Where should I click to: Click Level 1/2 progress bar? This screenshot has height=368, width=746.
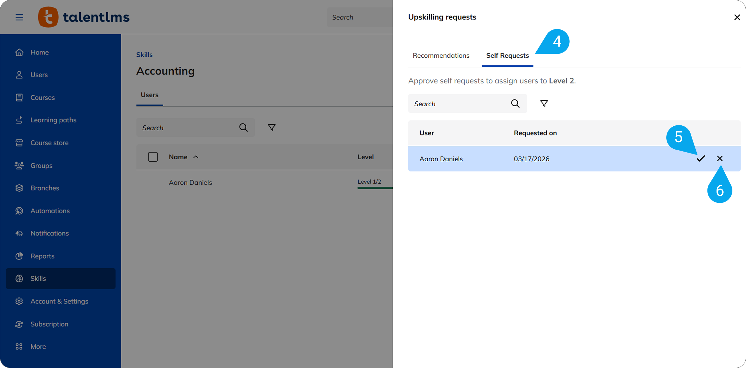click(x=375, y=188)
